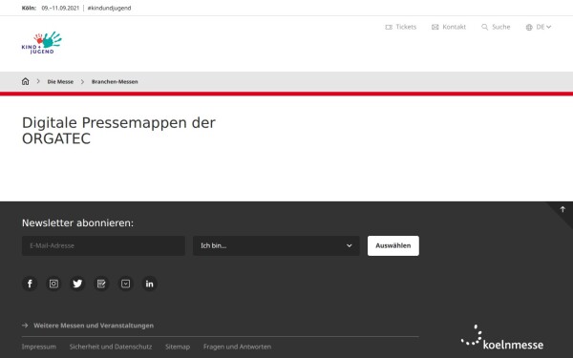Click the #kindundjugend hashtag text

pyautogui.click(x=109, y=8)
